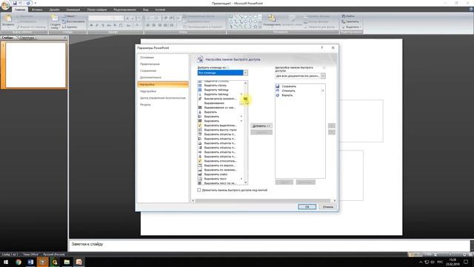
Task: Open the Дизайн ribbon tab
Action: click(x=54, y=10)
